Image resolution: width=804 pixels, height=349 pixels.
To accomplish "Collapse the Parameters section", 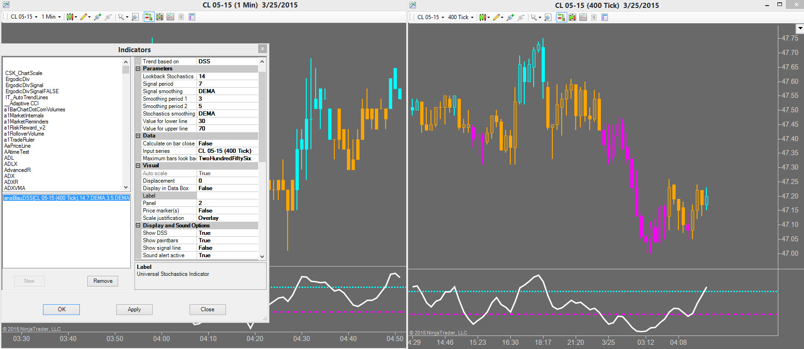I will 138,68.
